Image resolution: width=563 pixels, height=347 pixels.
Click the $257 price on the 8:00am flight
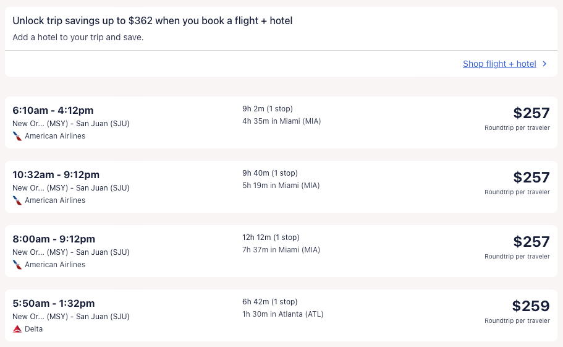click(x=531, y=242)
